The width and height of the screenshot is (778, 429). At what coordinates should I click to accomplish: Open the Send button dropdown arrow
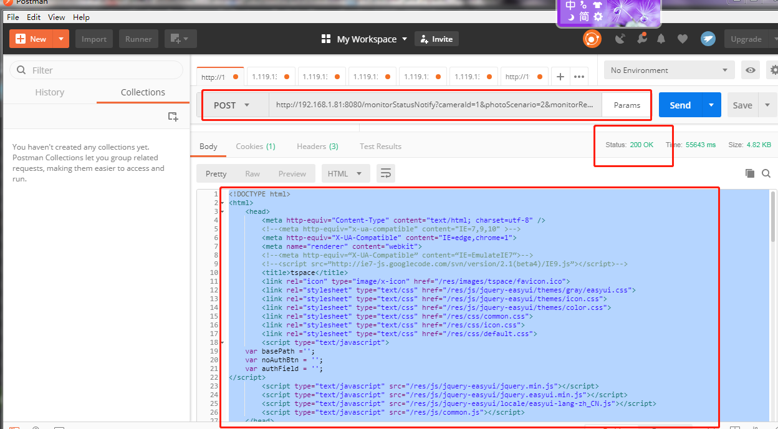(711, 105)
